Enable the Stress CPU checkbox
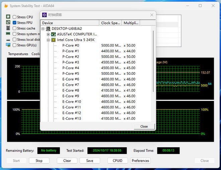Viewport: 221px width, 170px height. 14,17
